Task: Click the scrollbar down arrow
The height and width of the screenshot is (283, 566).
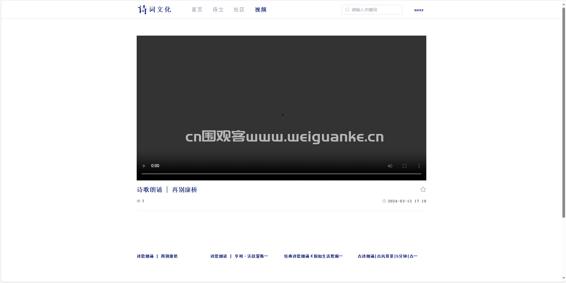Action: [563, 278]
